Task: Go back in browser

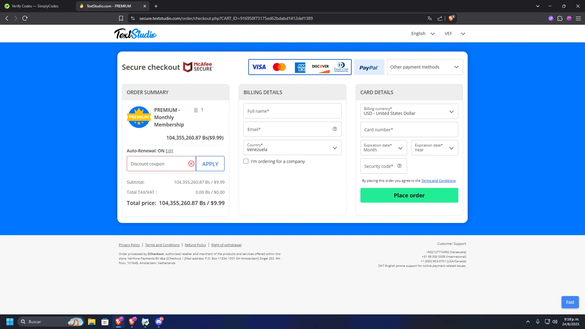Action: [x=7, y=18]
